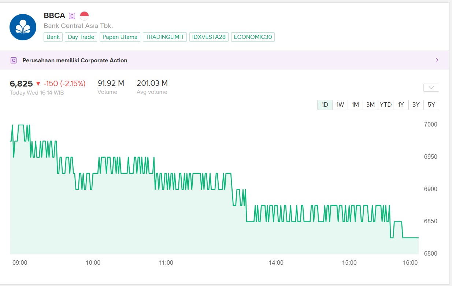Image resolution: width=452 pixels, height=286 pixels.
Task: Open the chart options dropdown arrow
Action: click(431, 88)
